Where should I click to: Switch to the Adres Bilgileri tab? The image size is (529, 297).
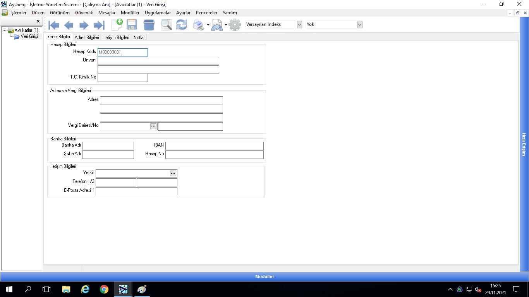pos(87,38)
